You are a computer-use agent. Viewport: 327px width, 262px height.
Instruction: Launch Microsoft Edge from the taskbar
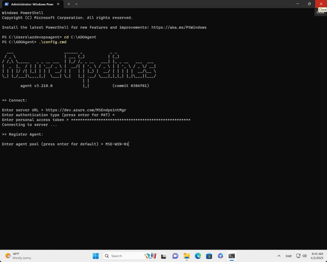[198, 256]
